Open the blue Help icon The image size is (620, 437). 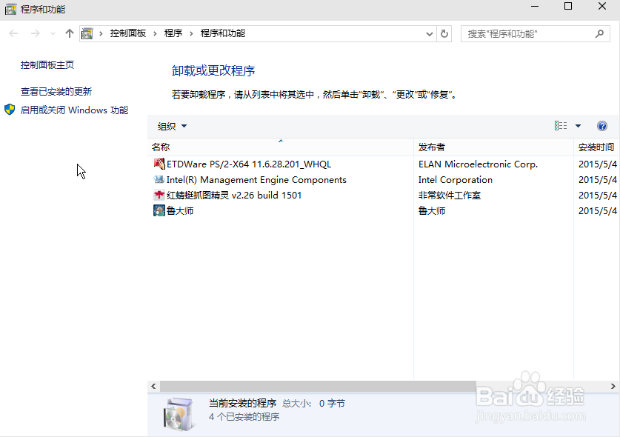[601, 126]
